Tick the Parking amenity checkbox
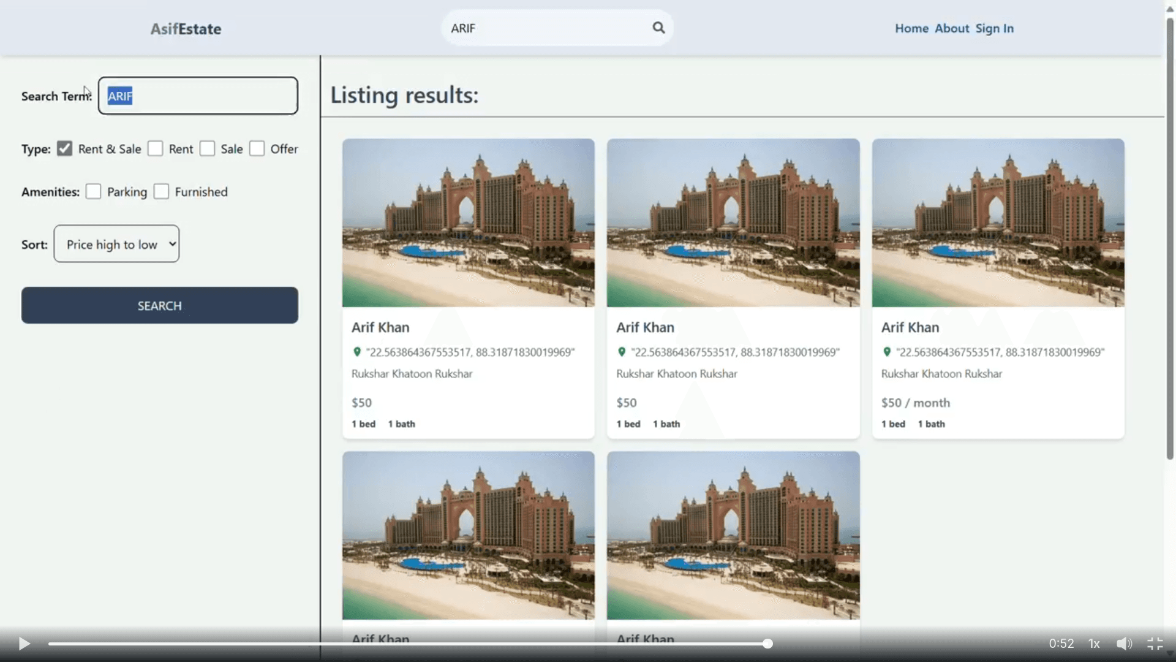Image resolution: width=1176 pixels, height=662 pixels. point(93,192)
